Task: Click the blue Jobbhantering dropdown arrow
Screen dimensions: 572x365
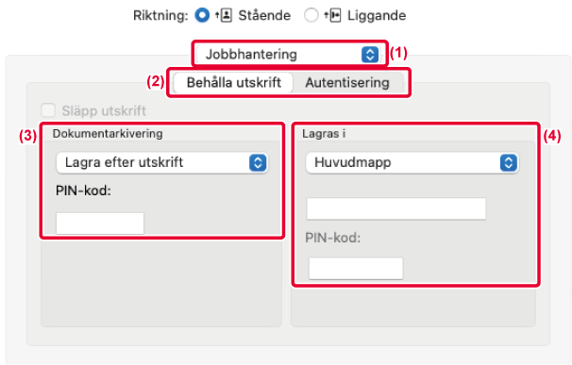Action: (370, 55)
